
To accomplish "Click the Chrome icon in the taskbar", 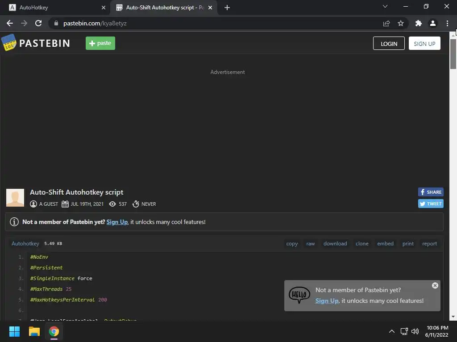I will tap(54, 331).
